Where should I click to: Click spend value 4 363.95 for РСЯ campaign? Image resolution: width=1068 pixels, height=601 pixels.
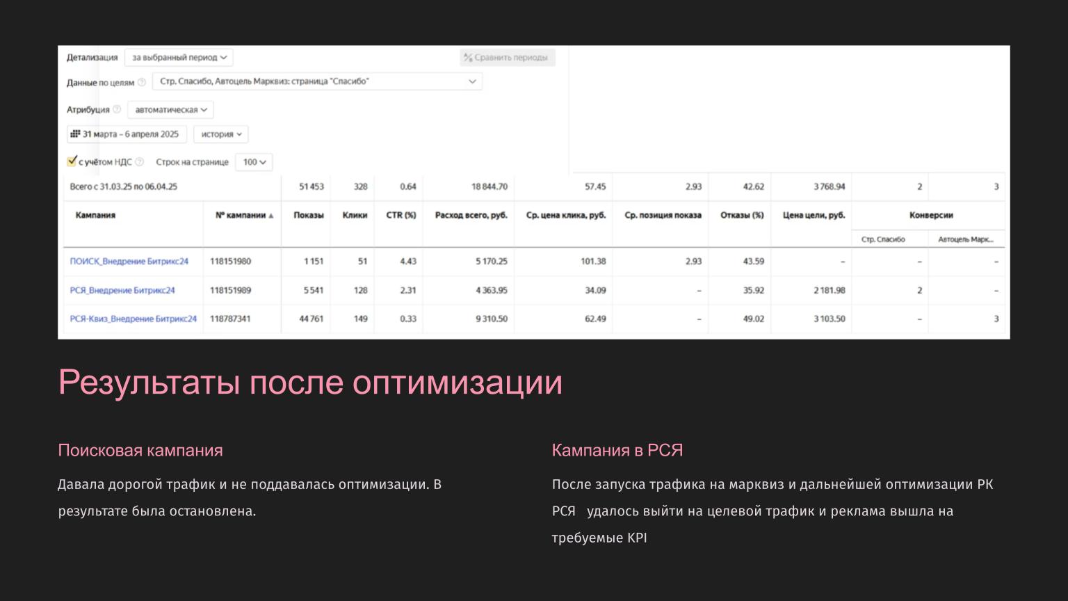click(492, 291)
